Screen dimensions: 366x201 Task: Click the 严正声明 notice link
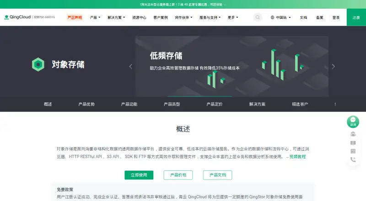click(75, 17)
